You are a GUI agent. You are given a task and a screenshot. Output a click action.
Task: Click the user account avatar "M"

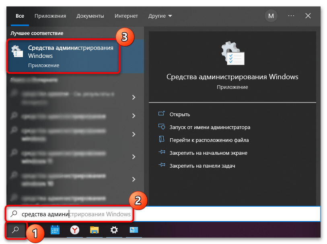tap(271, 16)
